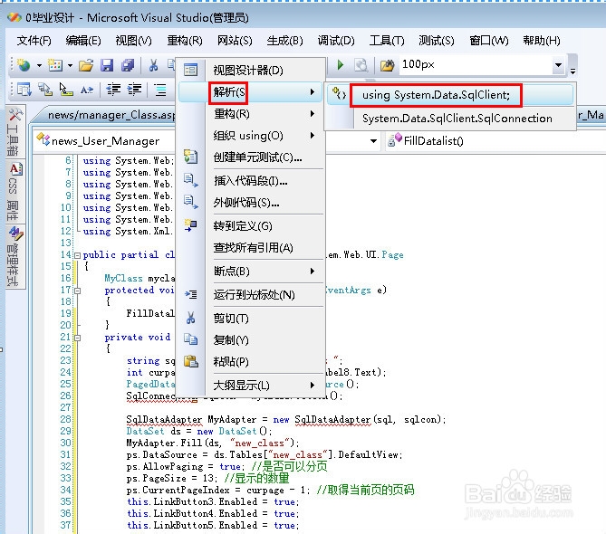Open the FillDatalist() member dropdown
The image size is (606, 534).
click(495, 141)
